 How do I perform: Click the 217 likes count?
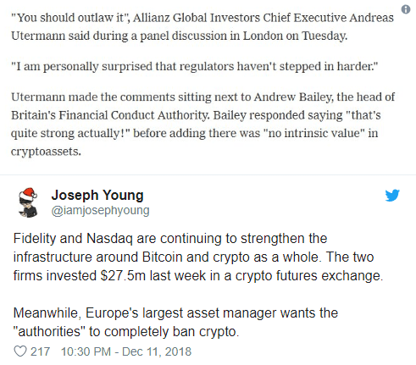pos(40,351)
